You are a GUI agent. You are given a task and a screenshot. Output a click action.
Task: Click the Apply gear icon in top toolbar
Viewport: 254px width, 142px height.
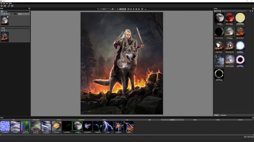(x=2, y=6)
